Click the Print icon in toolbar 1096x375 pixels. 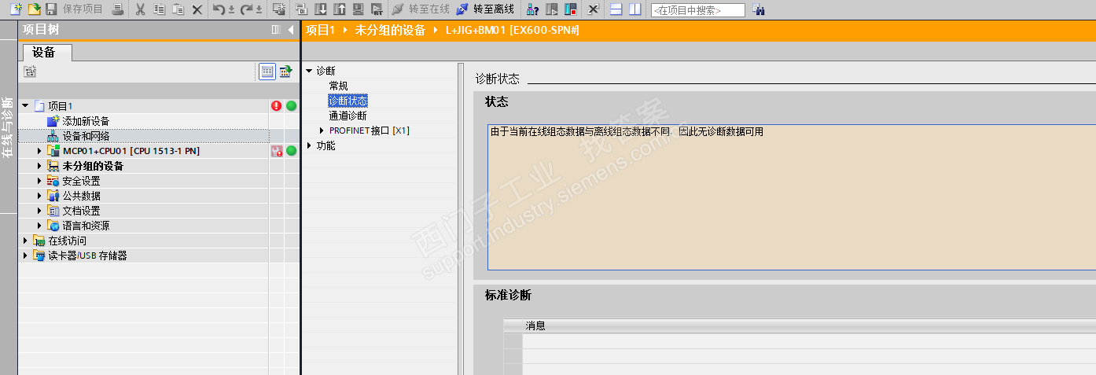point(117,9)
